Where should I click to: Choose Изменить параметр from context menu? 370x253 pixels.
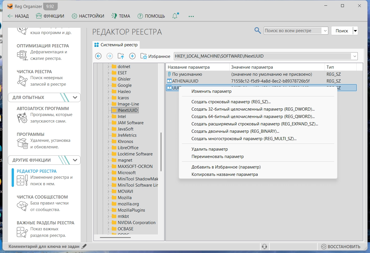pyautogui.click(x=211, y=91)
